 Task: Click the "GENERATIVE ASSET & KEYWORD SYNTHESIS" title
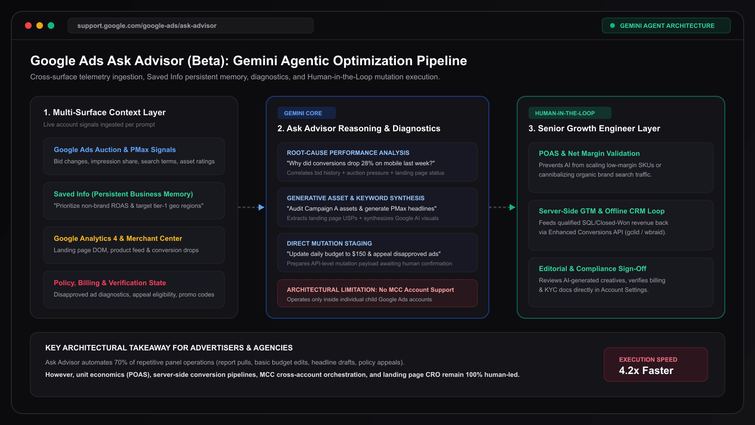(356, 198)
